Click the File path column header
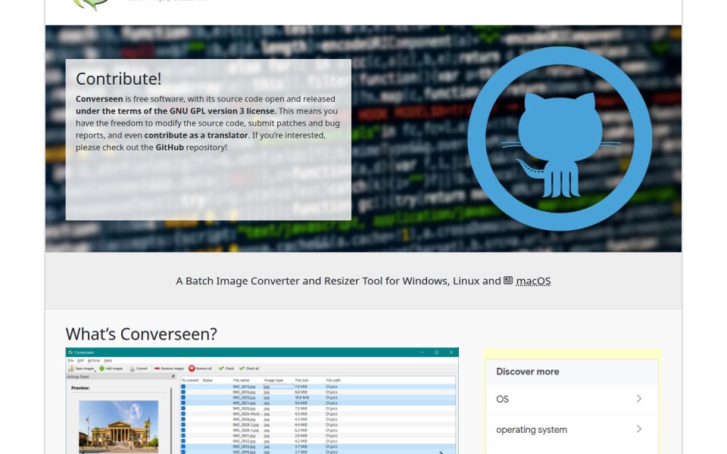Screen dimensions: 727x454 coord(333,381)
